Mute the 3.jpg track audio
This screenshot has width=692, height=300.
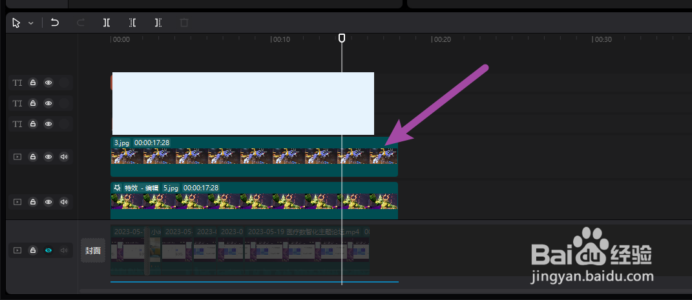pyautogui.click(x=64, y=156)
